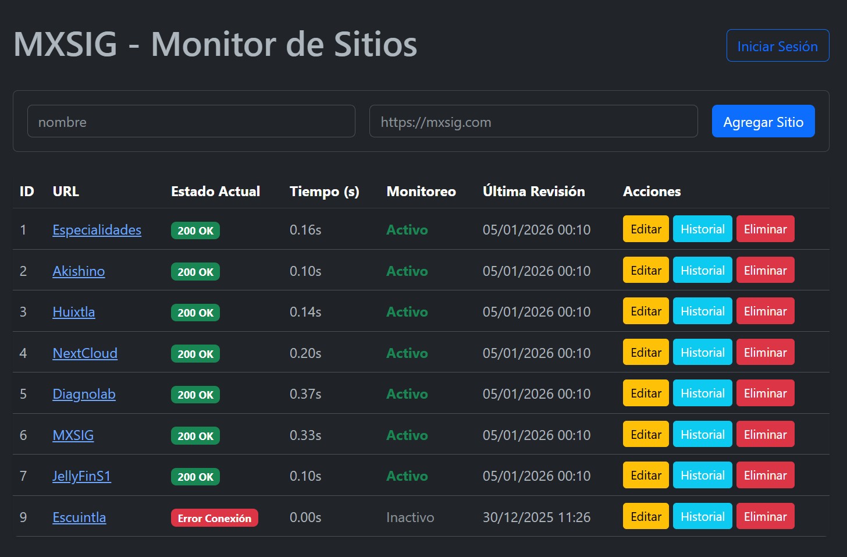Viewport: 847px width, 557px height.
Task: Open the Especialidades site link
Action: (x=97, y=229)
